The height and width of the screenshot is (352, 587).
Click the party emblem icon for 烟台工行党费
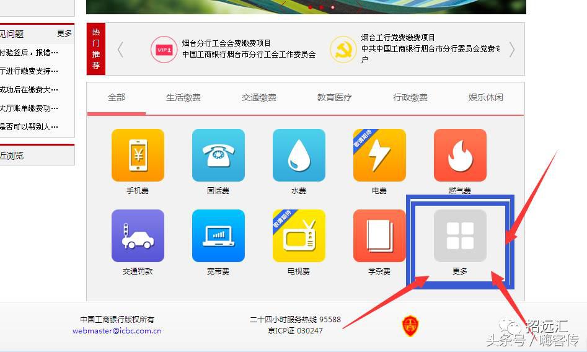343,50
